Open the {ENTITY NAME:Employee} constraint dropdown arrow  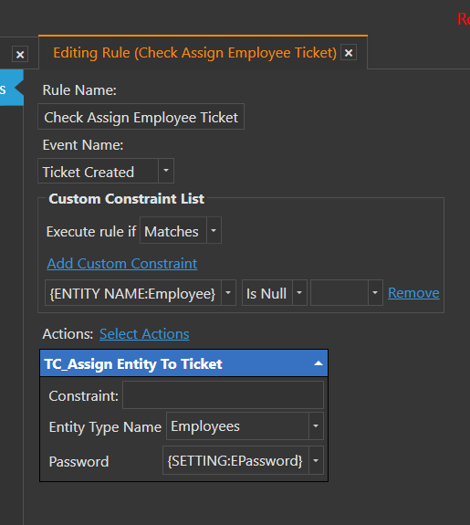[228, 293]
